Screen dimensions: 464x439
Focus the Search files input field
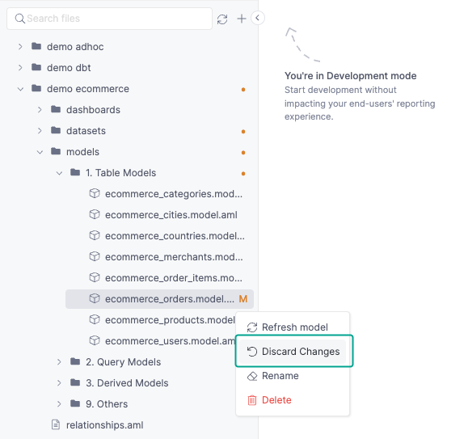coord(109,19)
